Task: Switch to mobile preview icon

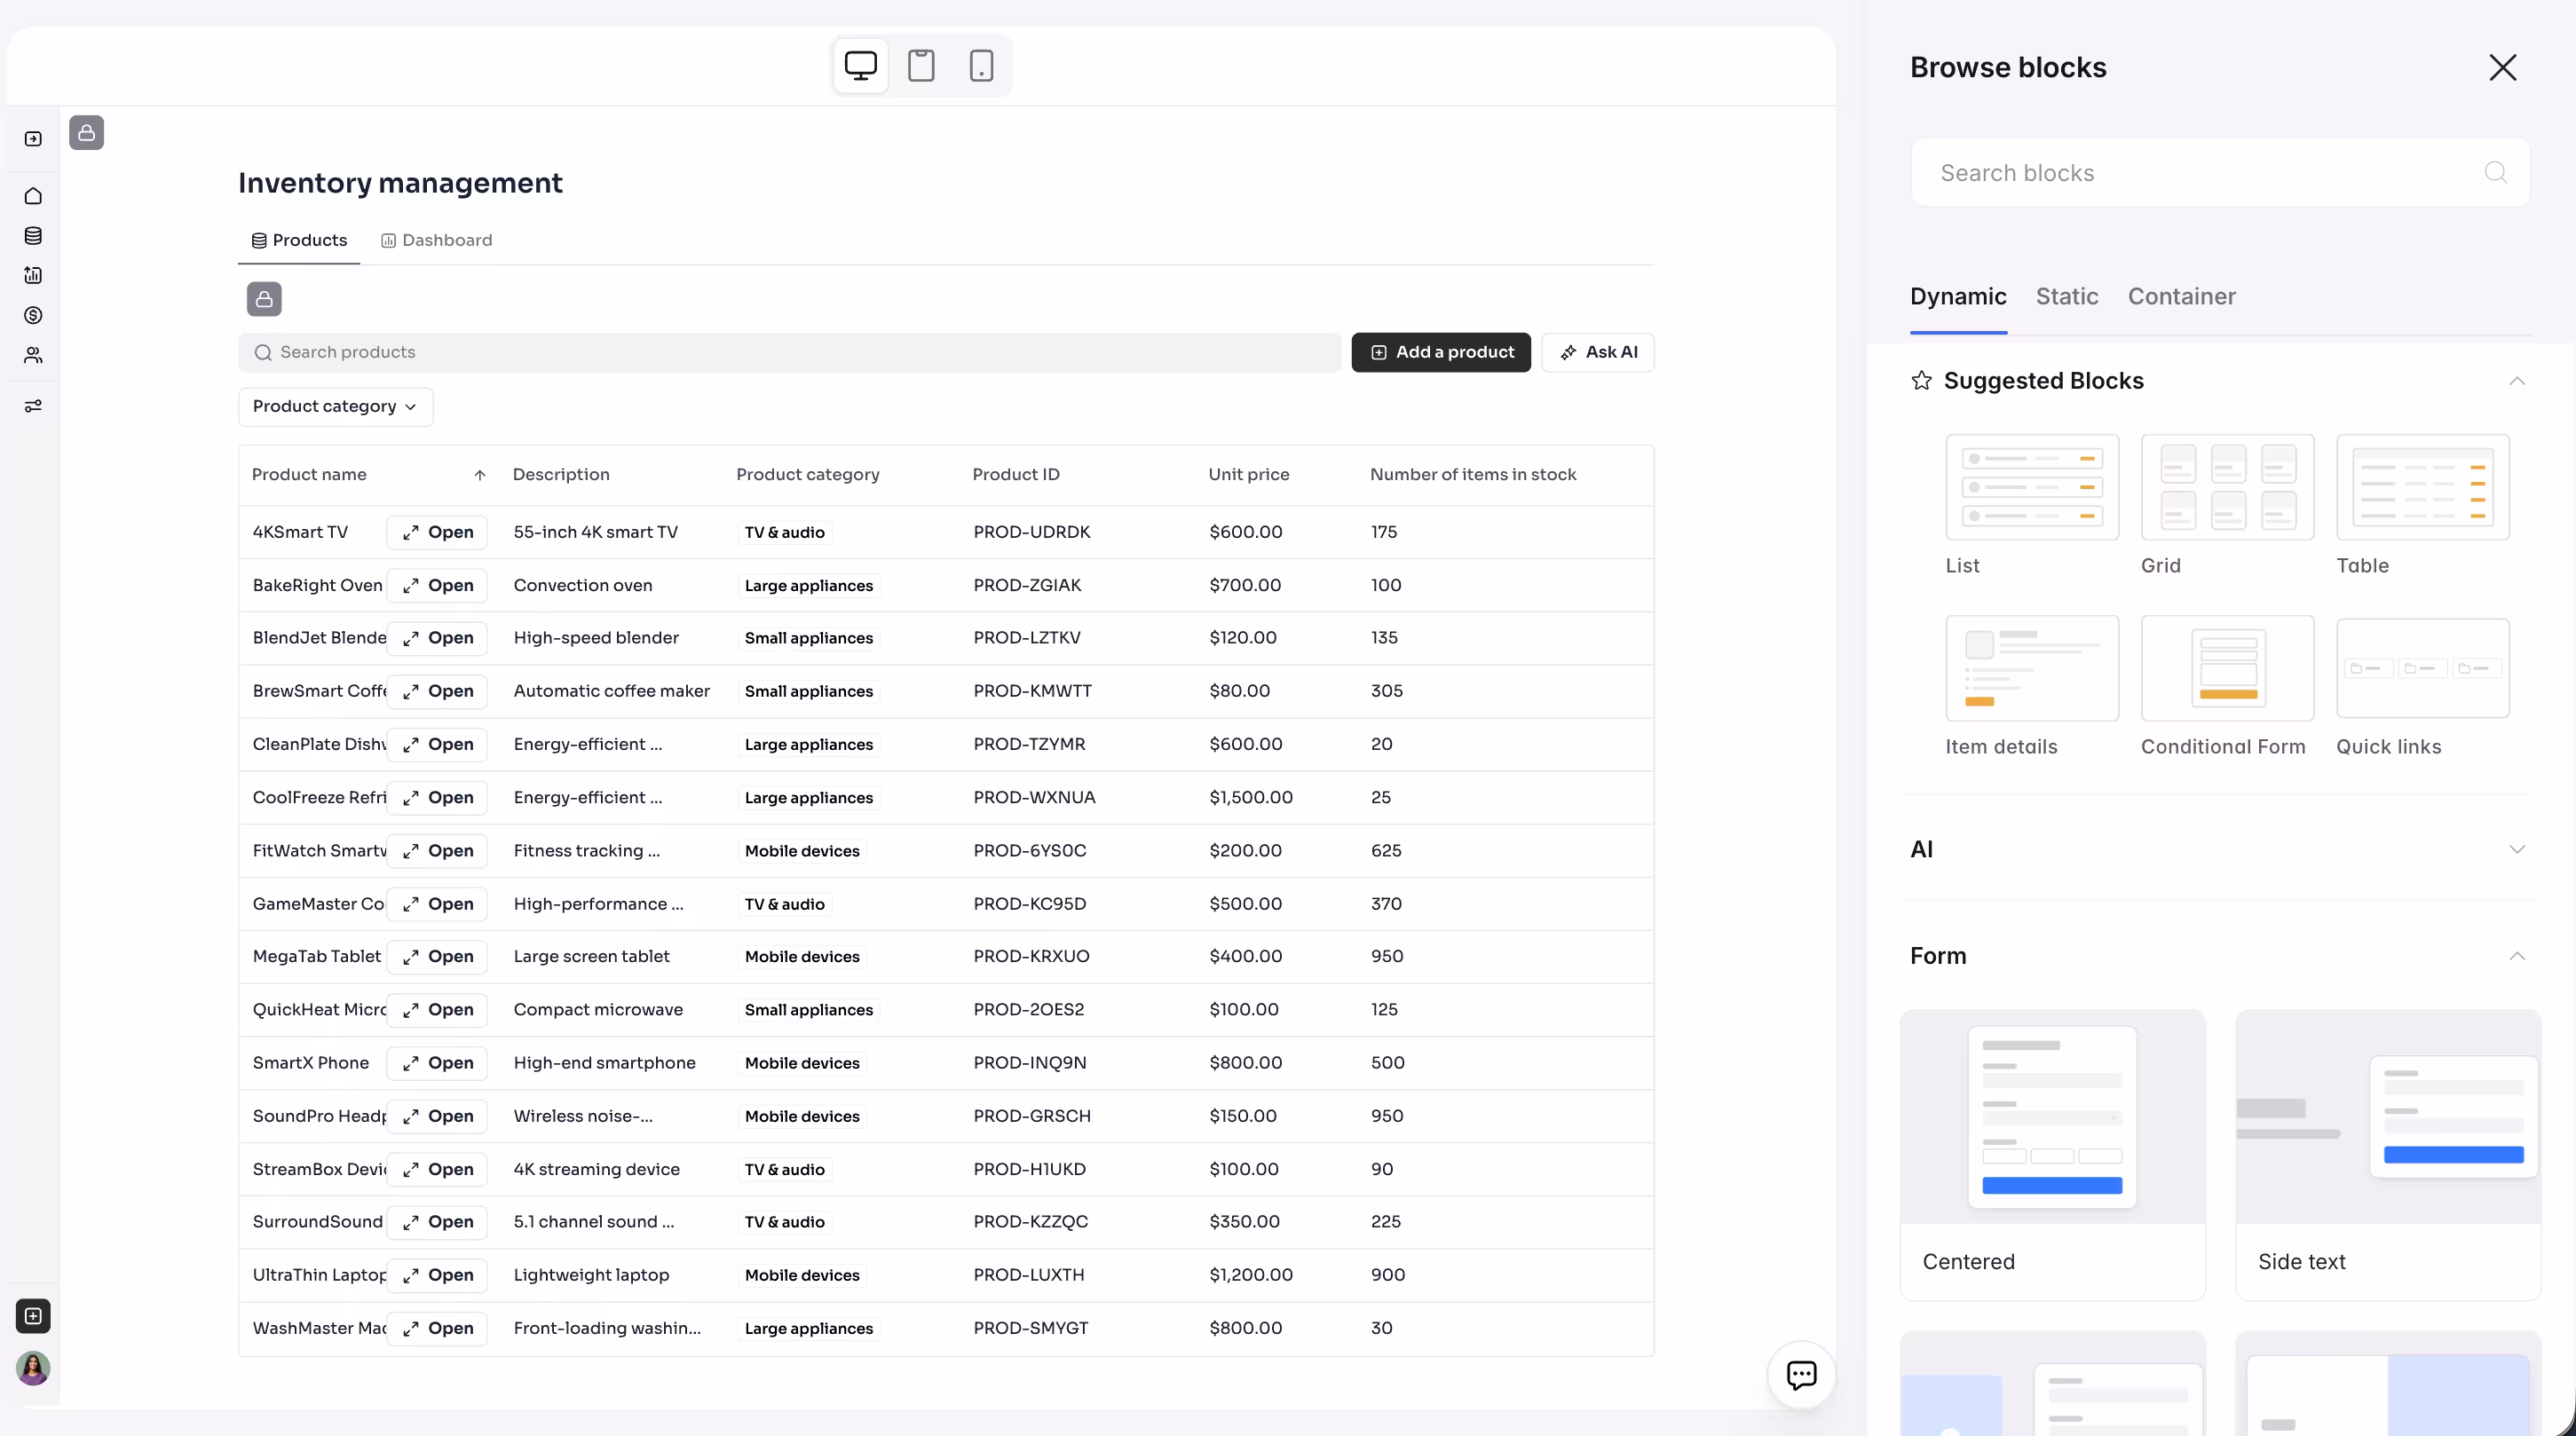Action: tap(981, 66)
